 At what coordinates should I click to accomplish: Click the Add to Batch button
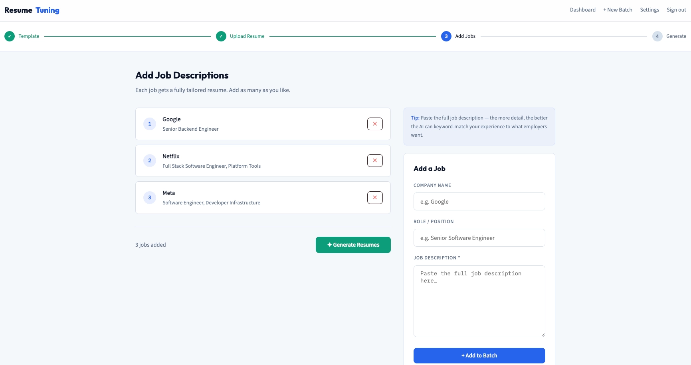coord(479,355)
